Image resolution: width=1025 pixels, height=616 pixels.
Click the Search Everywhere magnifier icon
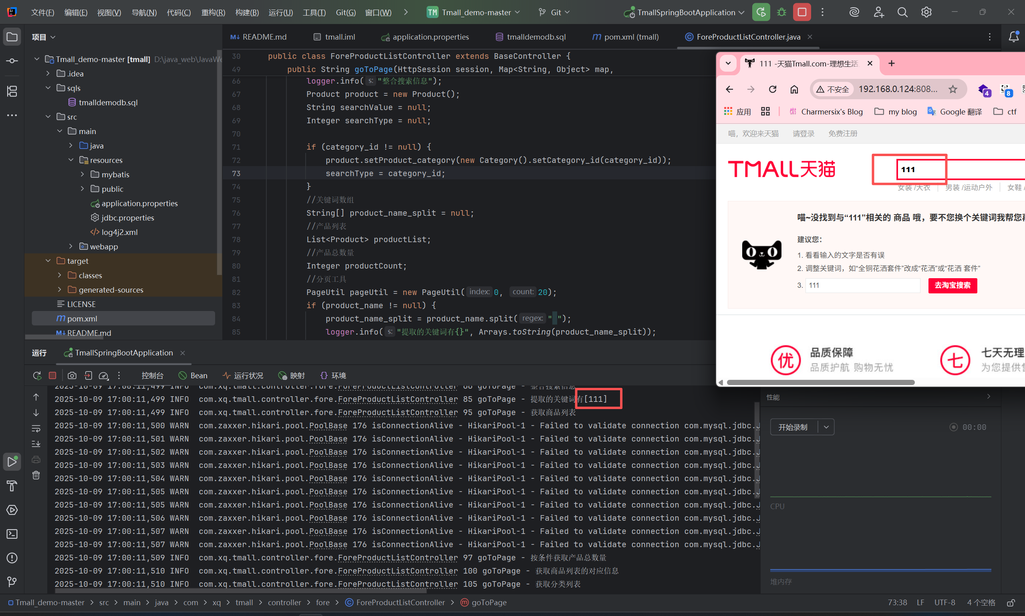click(902, 12)
